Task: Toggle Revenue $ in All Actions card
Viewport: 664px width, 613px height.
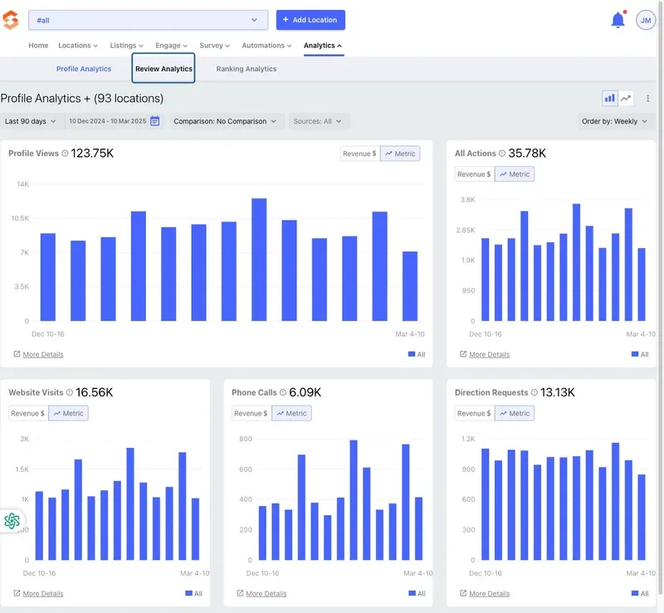Action: [x=474, y=174]
